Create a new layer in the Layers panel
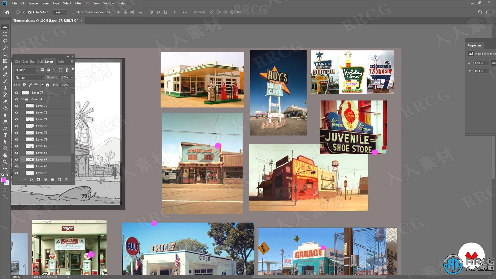Viewport: 496px width, 279px height. click(59, 179)
